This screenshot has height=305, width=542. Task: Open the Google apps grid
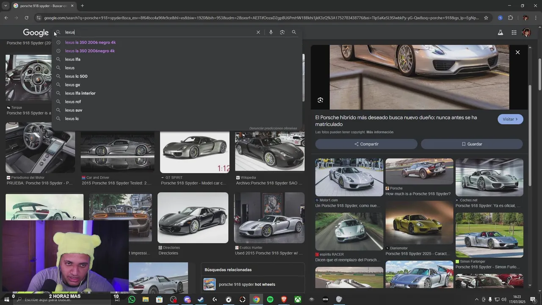514,33
